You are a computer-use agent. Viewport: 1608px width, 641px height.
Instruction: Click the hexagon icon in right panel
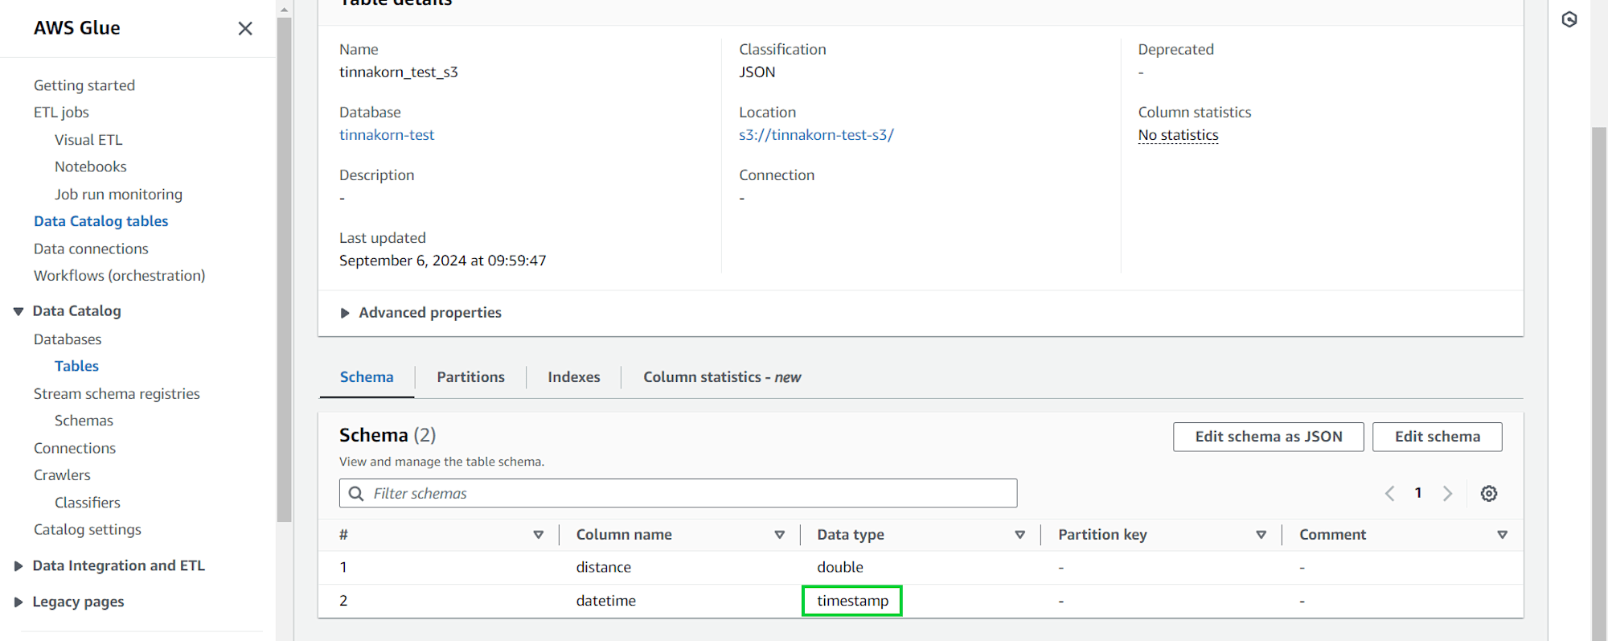point(1569,19)
